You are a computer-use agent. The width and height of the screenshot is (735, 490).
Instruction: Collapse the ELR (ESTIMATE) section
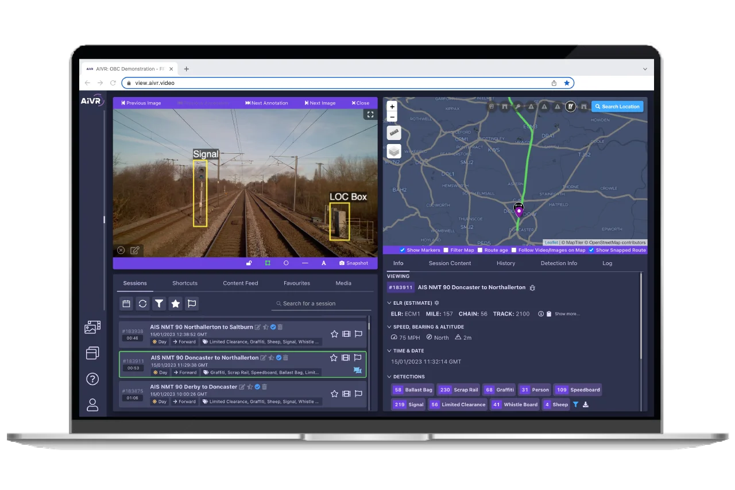[389, 303]
